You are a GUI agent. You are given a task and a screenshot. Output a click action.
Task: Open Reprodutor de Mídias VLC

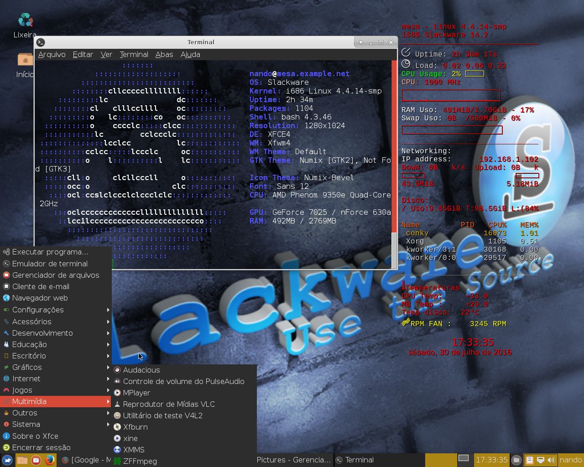point(184,404)
